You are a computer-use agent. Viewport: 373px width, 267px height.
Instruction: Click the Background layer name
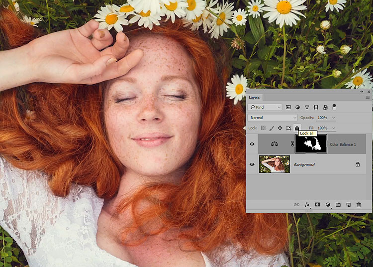point(304,164)
